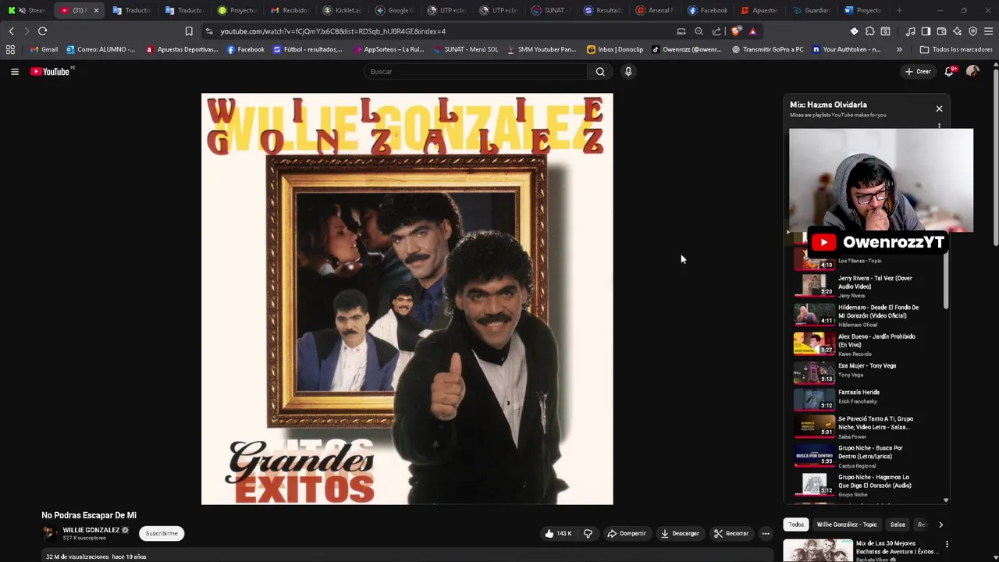Start voice search with the microphone icon
The width and height of the screenshot is (999, 562).
pyautogui.click(x=627, y=71)
